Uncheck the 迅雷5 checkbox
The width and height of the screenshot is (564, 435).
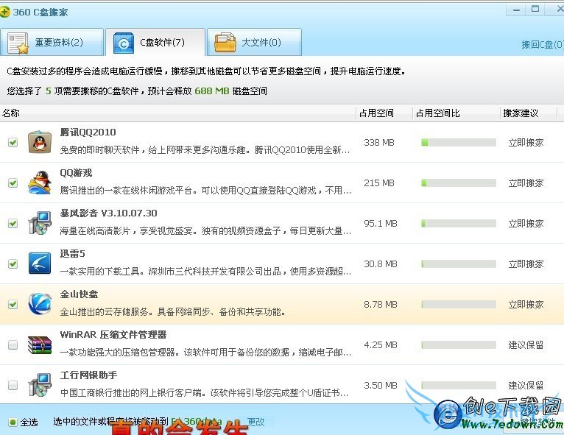[13, 264]
